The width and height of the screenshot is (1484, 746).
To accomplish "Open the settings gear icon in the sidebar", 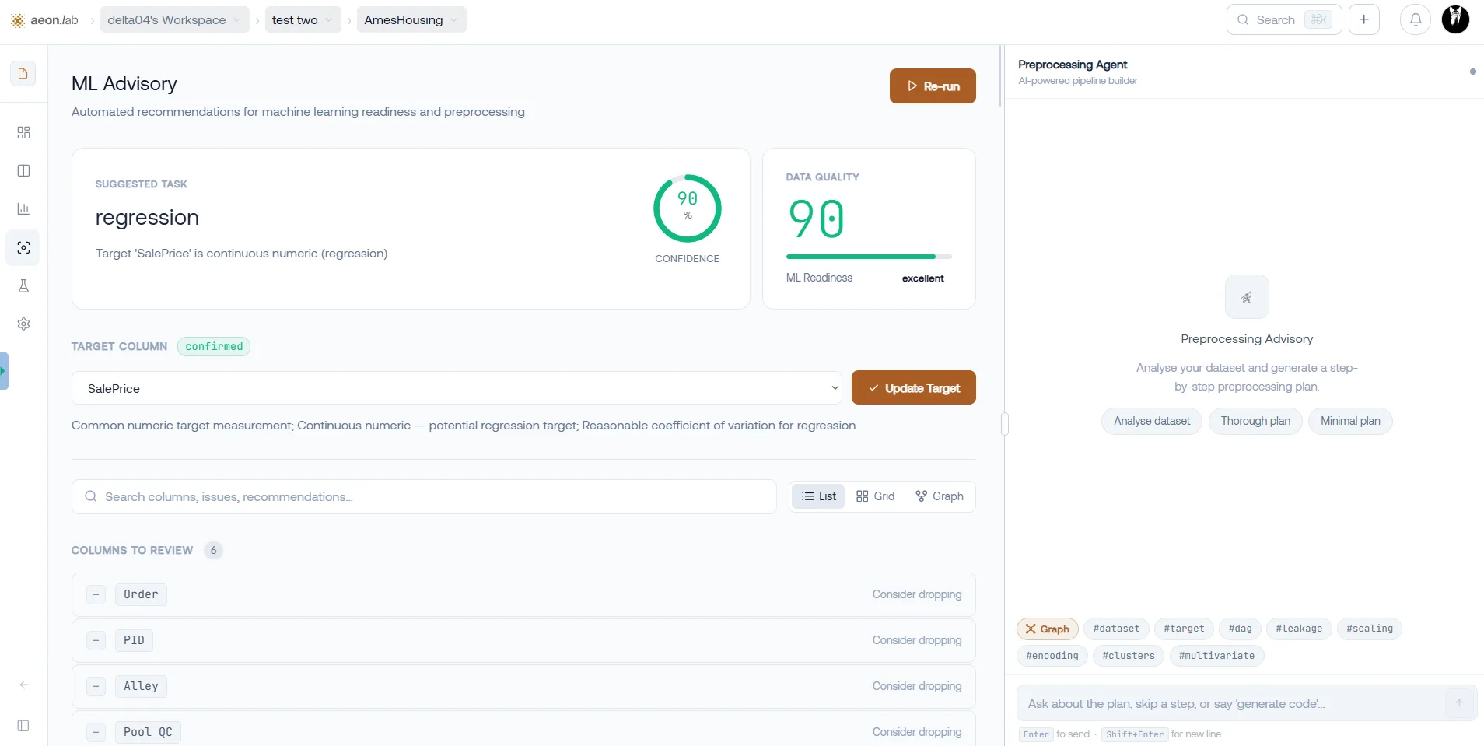I will click(x=23, y=324).
